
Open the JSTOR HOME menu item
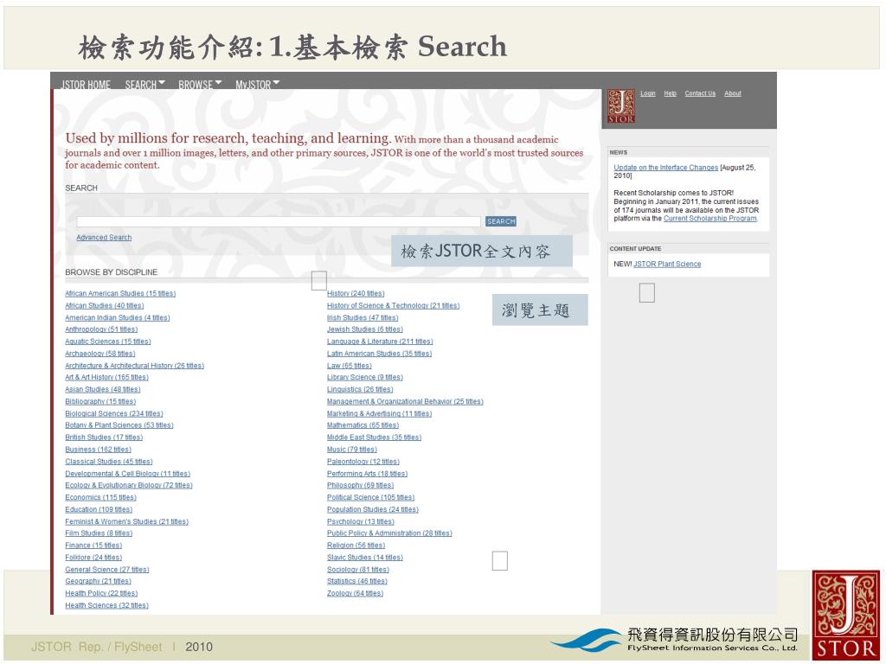pos(86,85)
